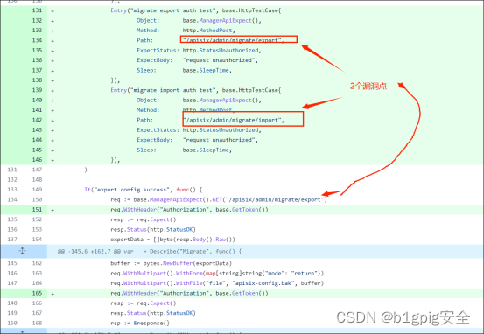This screenshot has width=484, height=334.
Task: Select line number 165 of the added WithHeader line
Action: [37, 293]
